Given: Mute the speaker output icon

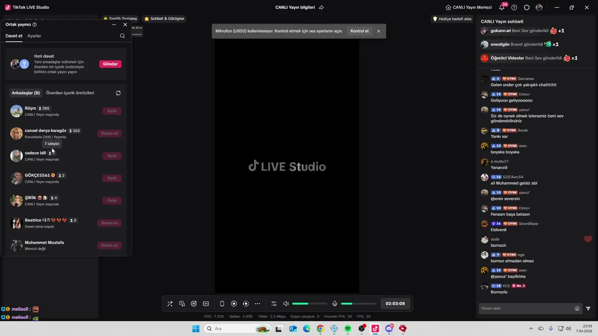Looking at the screenshot, I should click(x=286, y=304).
